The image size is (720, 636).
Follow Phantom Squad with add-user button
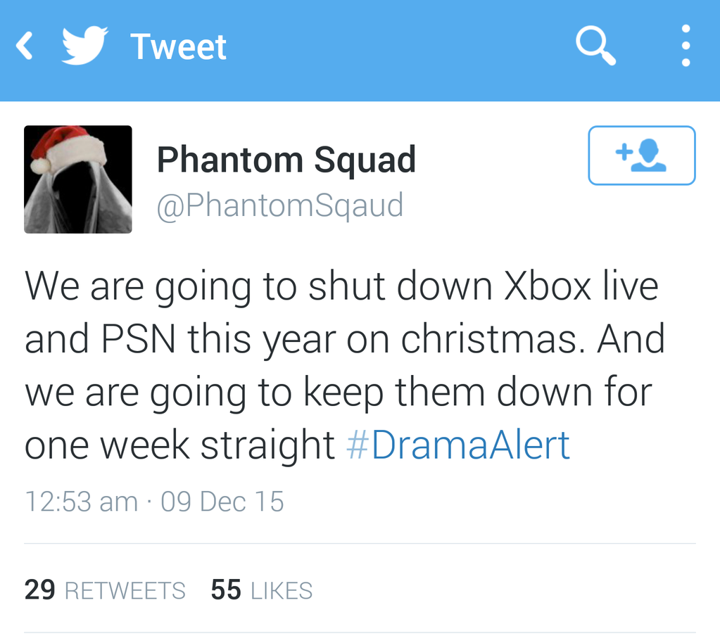tap(641, 155)
